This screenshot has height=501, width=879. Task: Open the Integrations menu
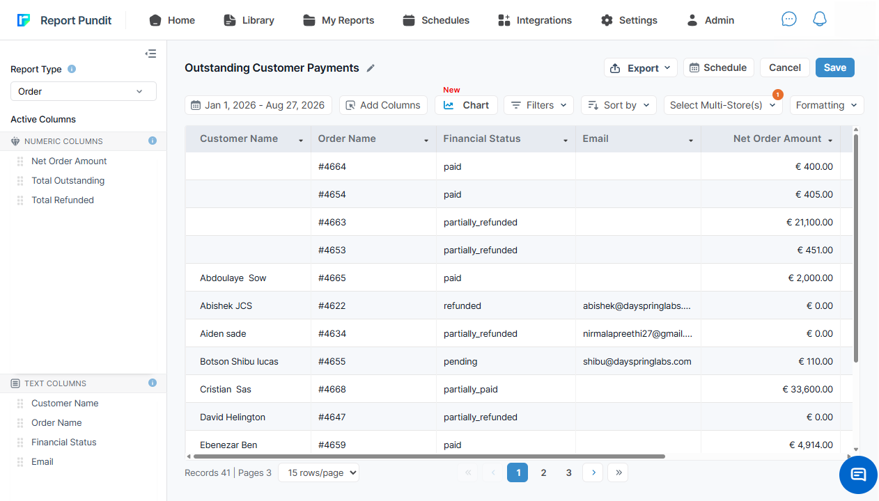(x=535, y=20)
